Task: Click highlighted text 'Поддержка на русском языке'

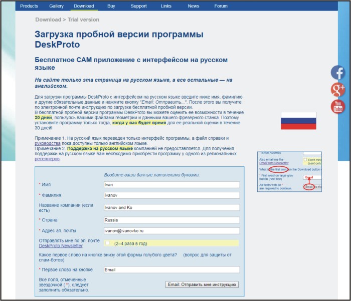Action: click(100, 148)
